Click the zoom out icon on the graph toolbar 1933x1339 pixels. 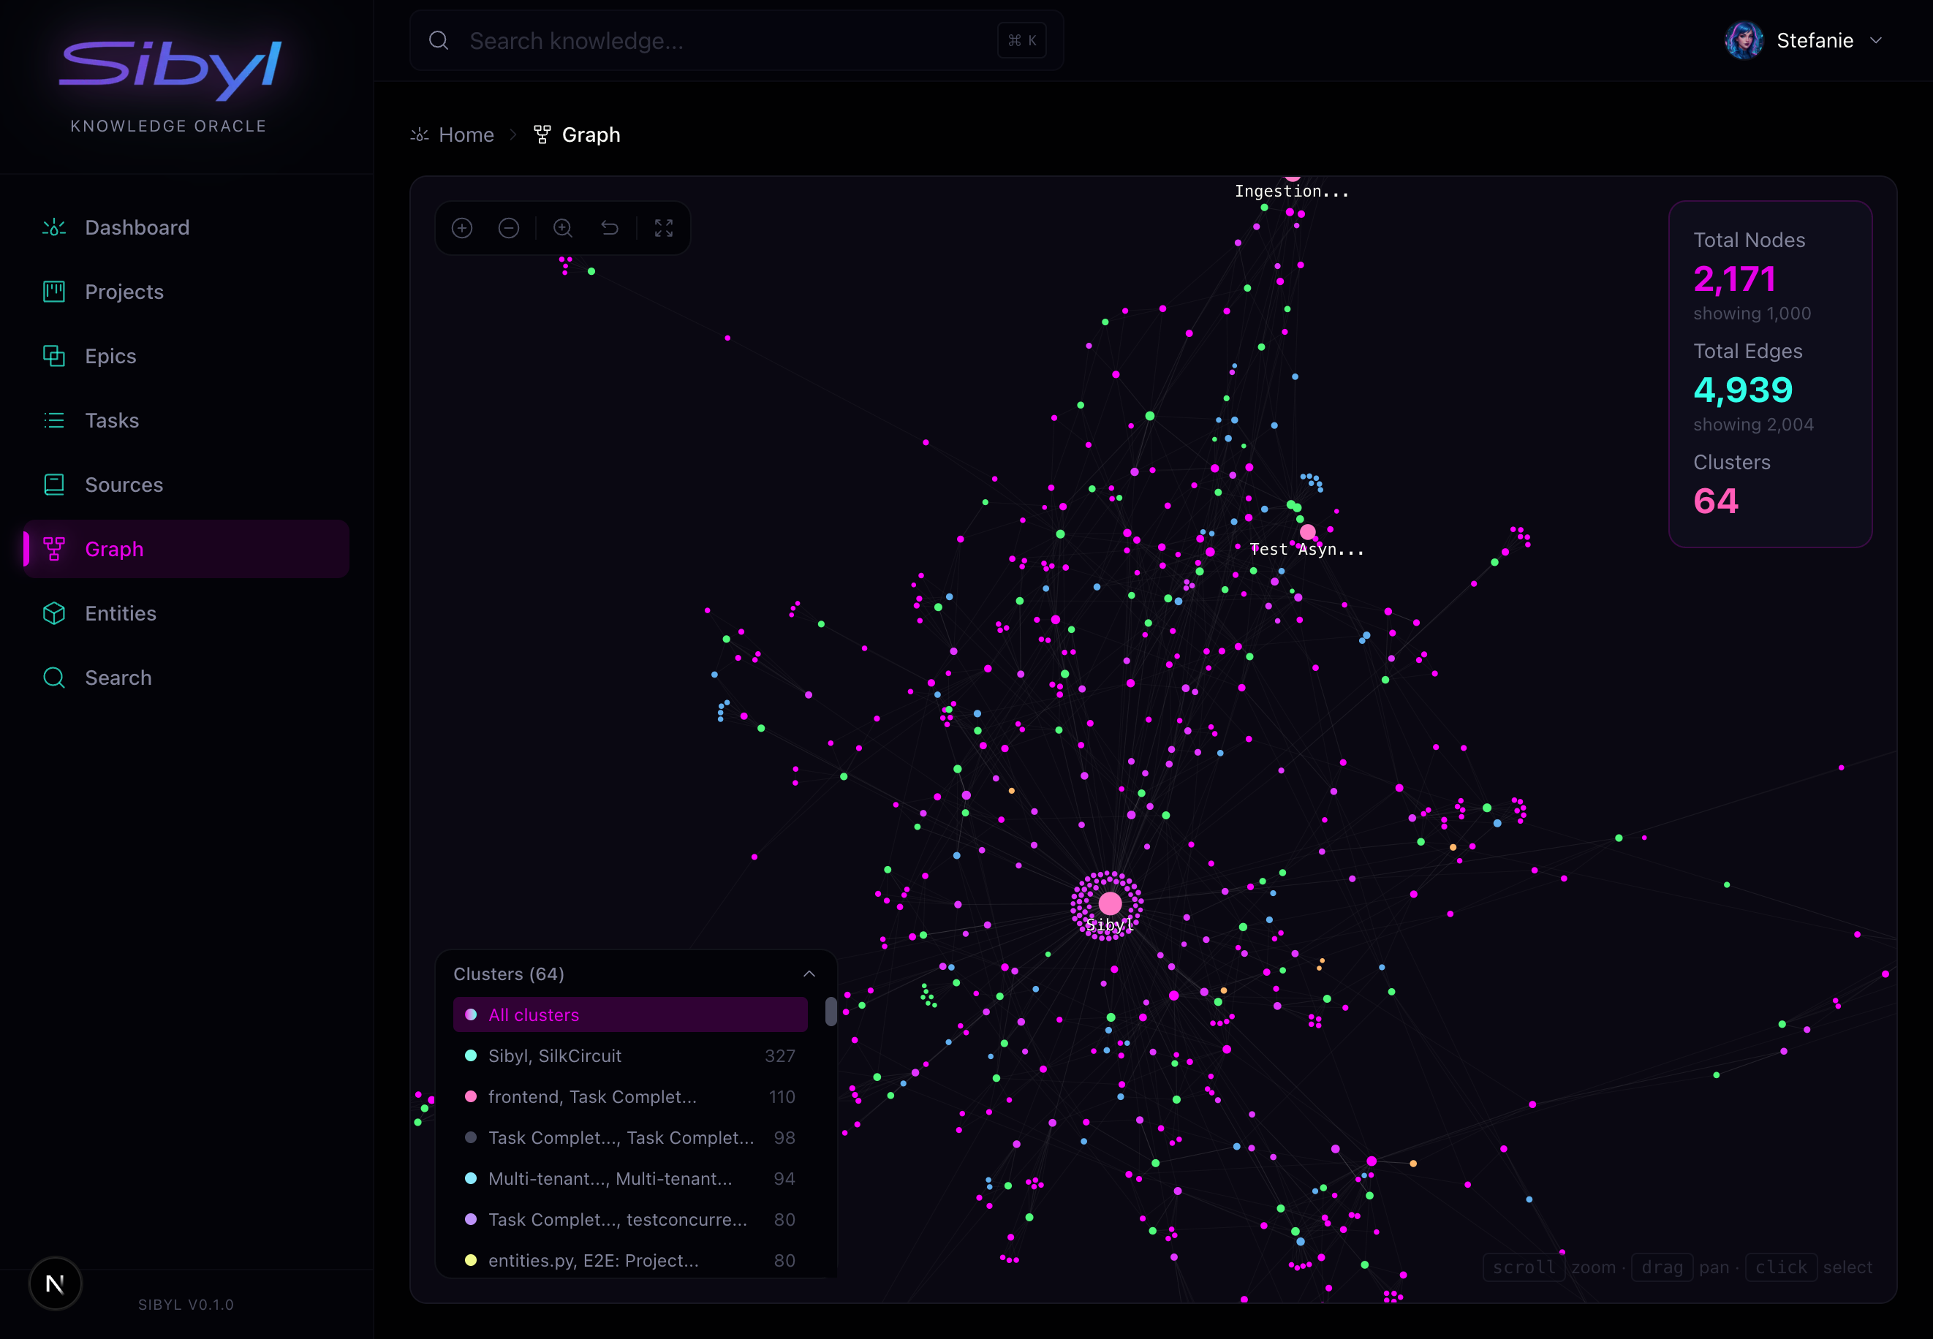coord(510,227)
